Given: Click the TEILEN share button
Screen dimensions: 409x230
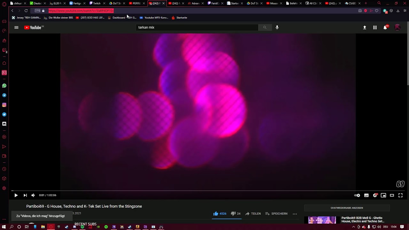Looking at the screenshot, I should tap(253, 214).
